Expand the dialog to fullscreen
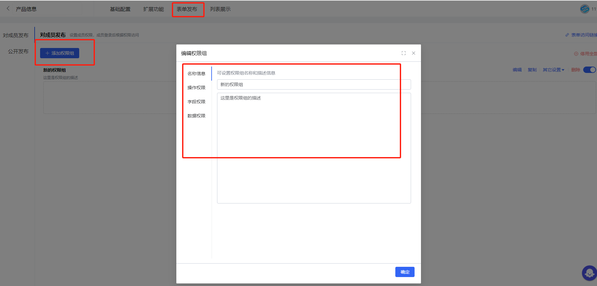 pyautogui.click(x=404, y=53)
